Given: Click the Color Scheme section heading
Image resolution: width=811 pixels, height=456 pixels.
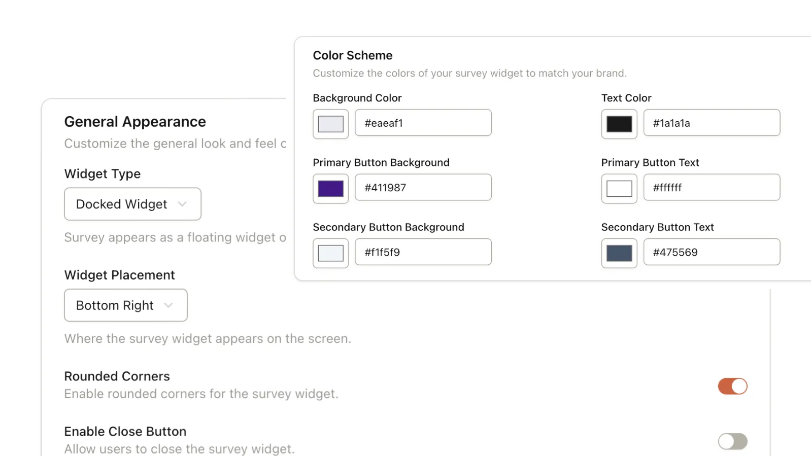Looking at the screenshot, I should [353, 55].
